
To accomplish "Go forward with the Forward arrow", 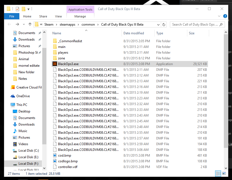I will tap(17, 24).
